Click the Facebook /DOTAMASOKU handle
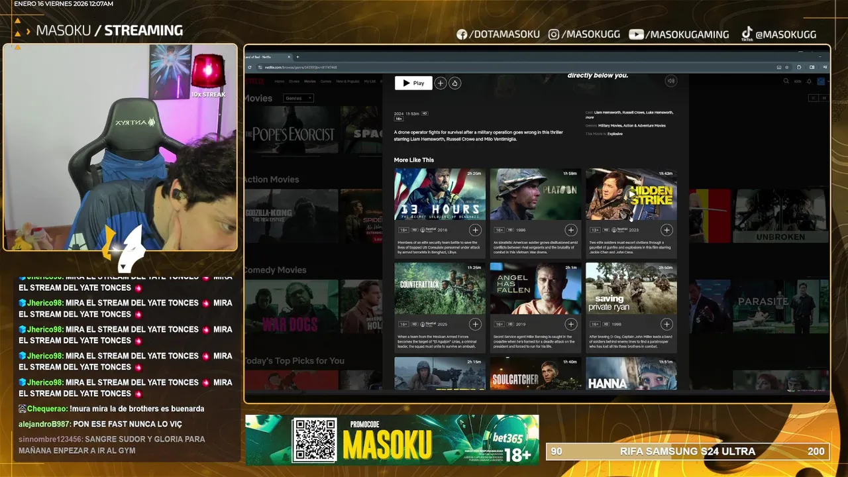Screen dimensions: 848x477 pos(498,34)
